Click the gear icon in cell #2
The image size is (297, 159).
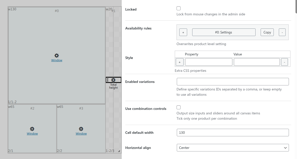click(x=32, y=129)
